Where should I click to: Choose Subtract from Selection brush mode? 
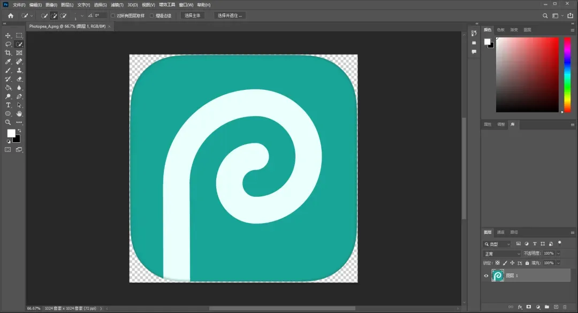63,16
